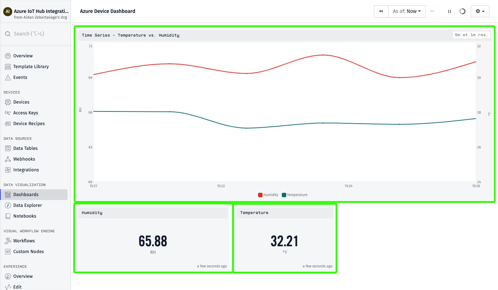Click the Notebooks book icon
The width and height of the screenshot is (498, 290).
pyautogui.click(x=8, y=216)
